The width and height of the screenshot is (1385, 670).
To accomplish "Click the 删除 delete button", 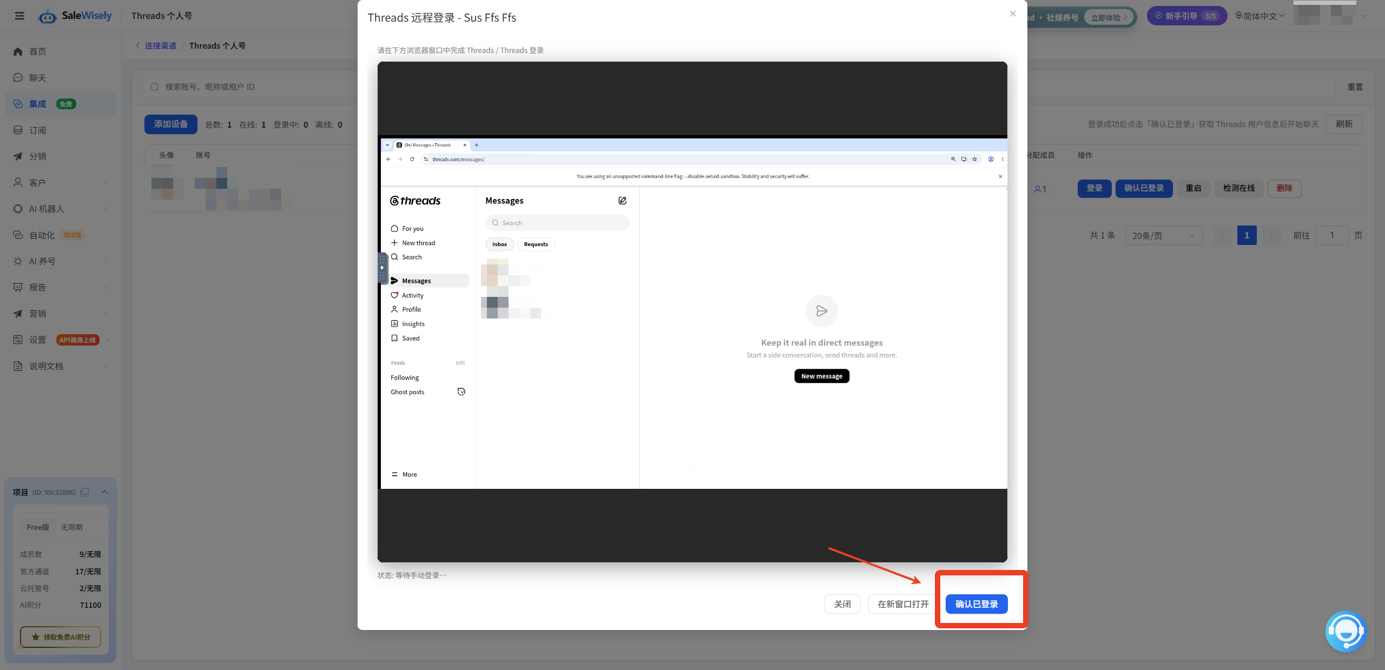I will [1284, 188].
